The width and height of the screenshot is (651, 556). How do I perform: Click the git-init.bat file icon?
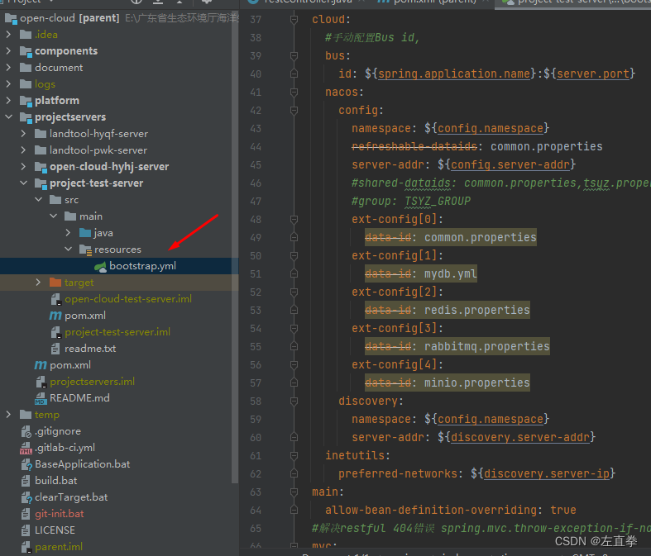(26, 514)
